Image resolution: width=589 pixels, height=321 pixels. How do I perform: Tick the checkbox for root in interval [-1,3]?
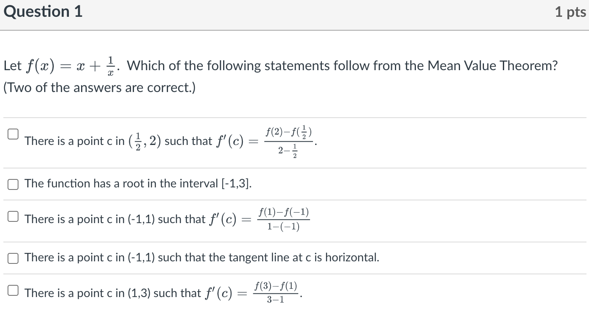point(13,184)
